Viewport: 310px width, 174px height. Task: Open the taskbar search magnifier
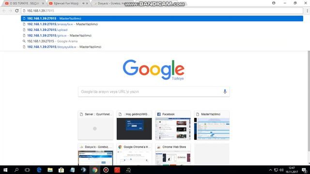(16, 170)
